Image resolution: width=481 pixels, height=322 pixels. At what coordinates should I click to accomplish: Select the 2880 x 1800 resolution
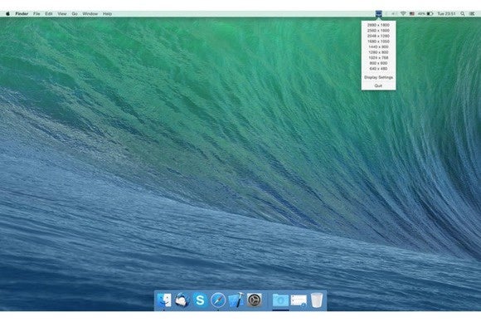[x=378, y=25]
